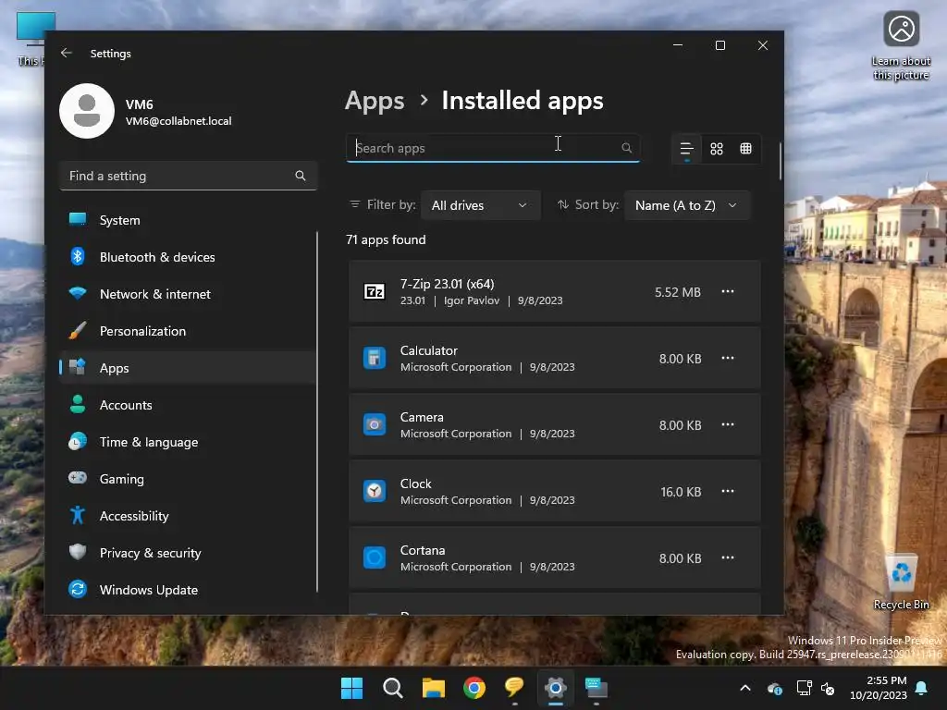Click Learn about this picture icon
The width and height of the screenshot is (947, 710).
pyautogui.click(x=901, y=46)
